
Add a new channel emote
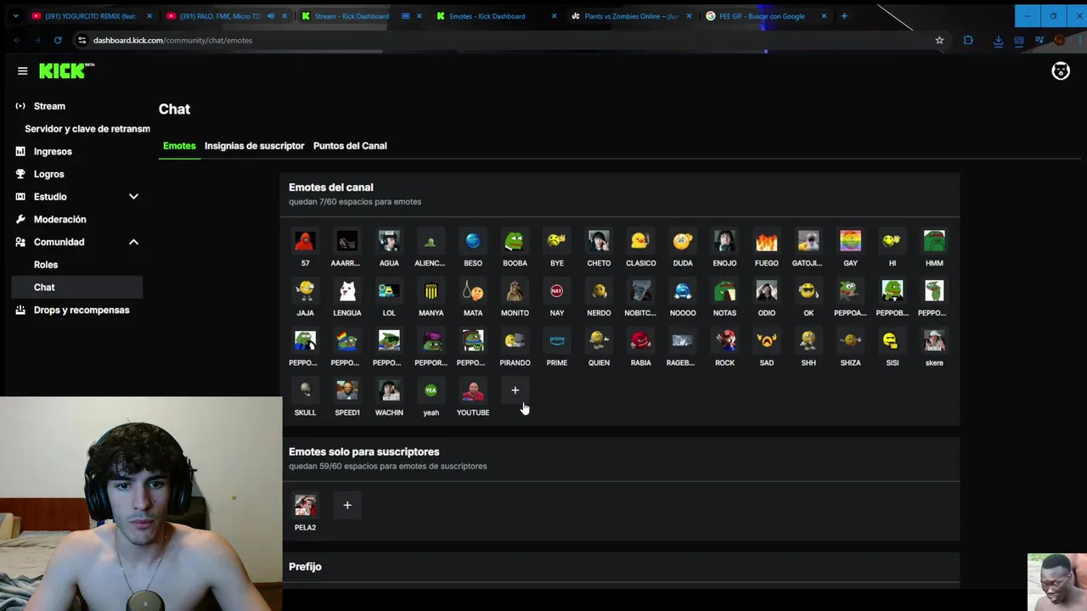tap(515, 390)
